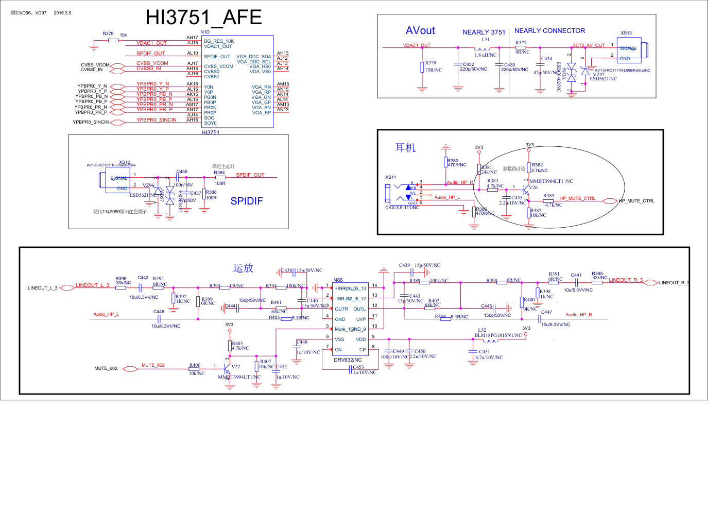This screenshot has width=723, height=511.
Task: Select the C435 capacitor designator
Action: (x=517, y=197)
